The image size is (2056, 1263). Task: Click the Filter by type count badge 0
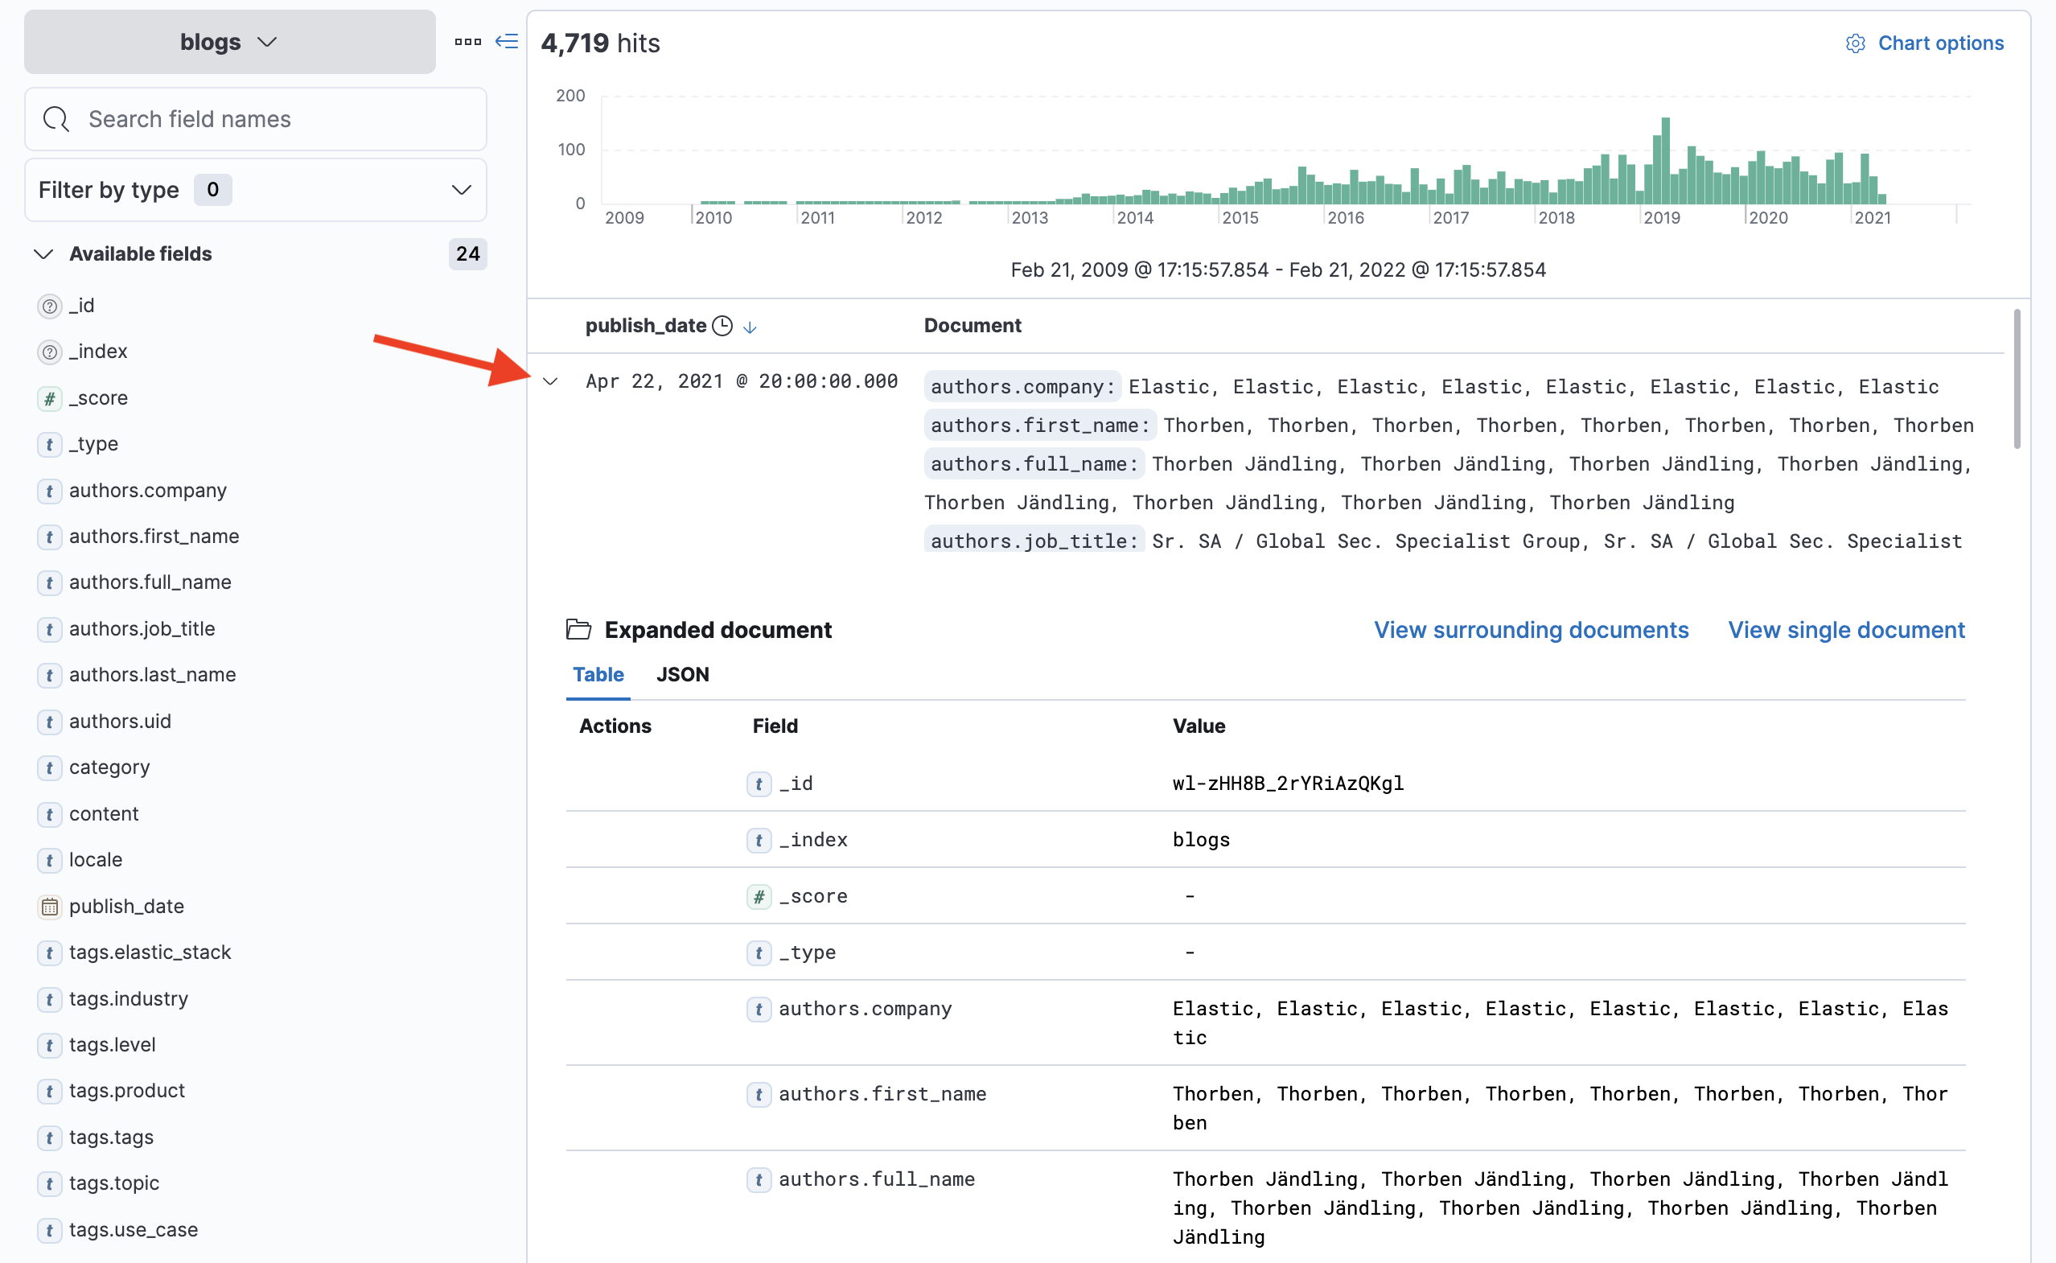(213, 190)
